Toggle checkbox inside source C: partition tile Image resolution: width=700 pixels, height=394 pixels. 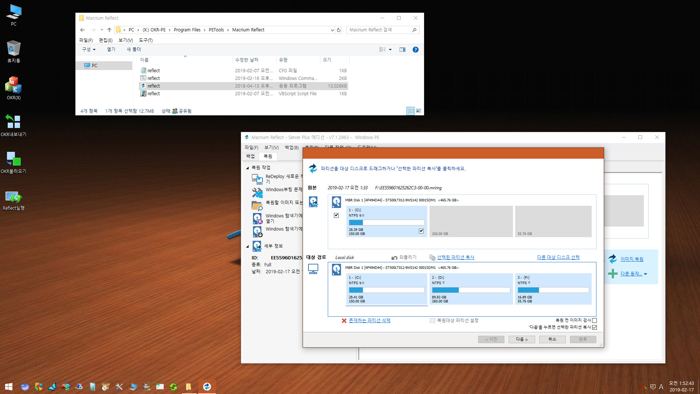tap(421, 231)
